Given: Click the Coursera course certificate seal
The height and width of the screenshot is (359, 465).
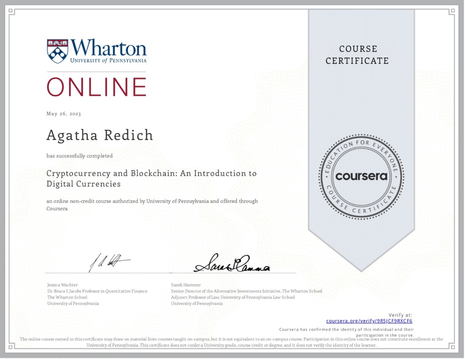Looking at the screenshot, I should click(361, 177).
